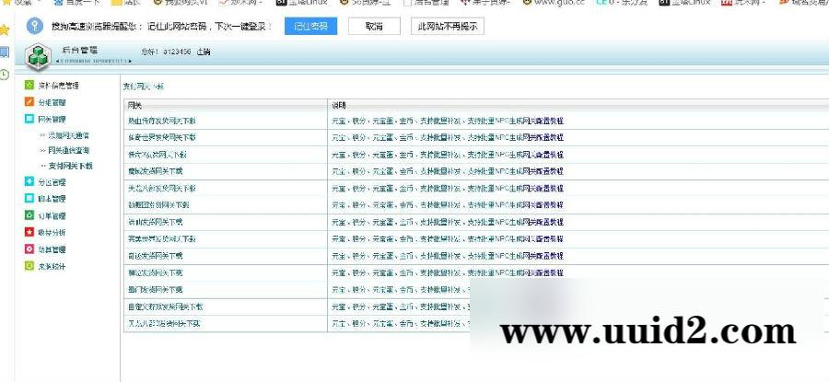This screenshot has width=829, height=382.
Task: Click 网关 column header
Action: (134, 106)
